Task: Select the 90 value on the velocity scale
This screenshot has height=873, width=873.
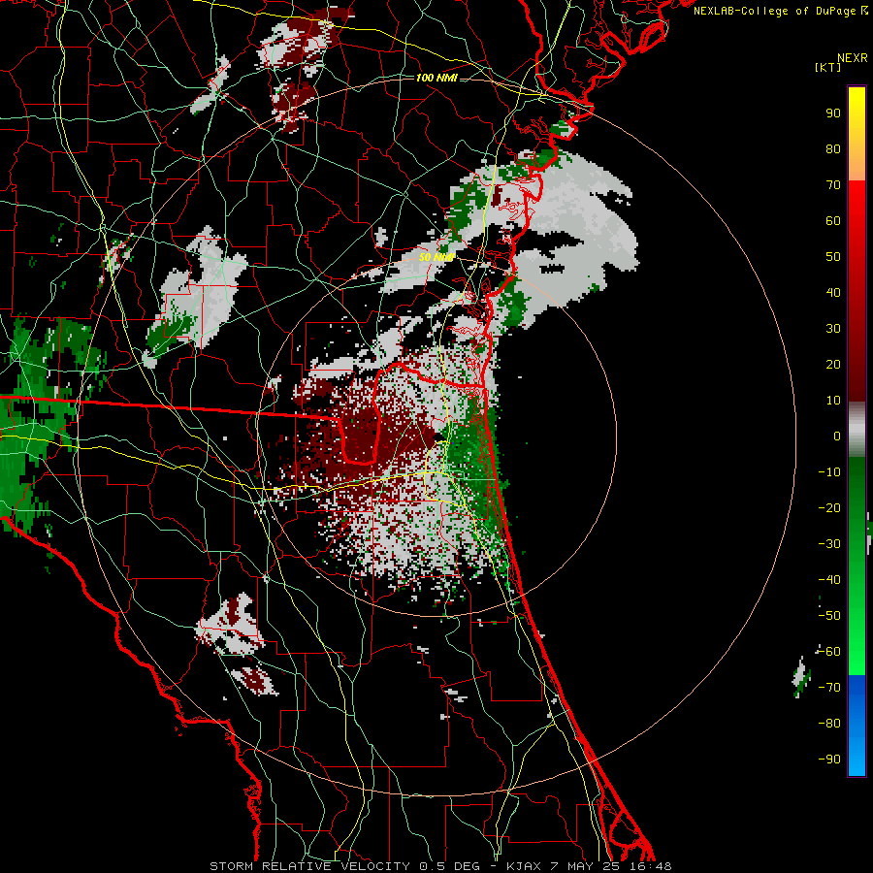Action: click(x=833, y=113)
